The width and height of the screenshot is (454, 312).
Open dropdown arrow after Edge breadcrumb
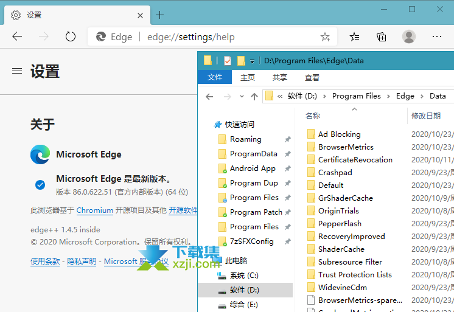tap(422, 96)
